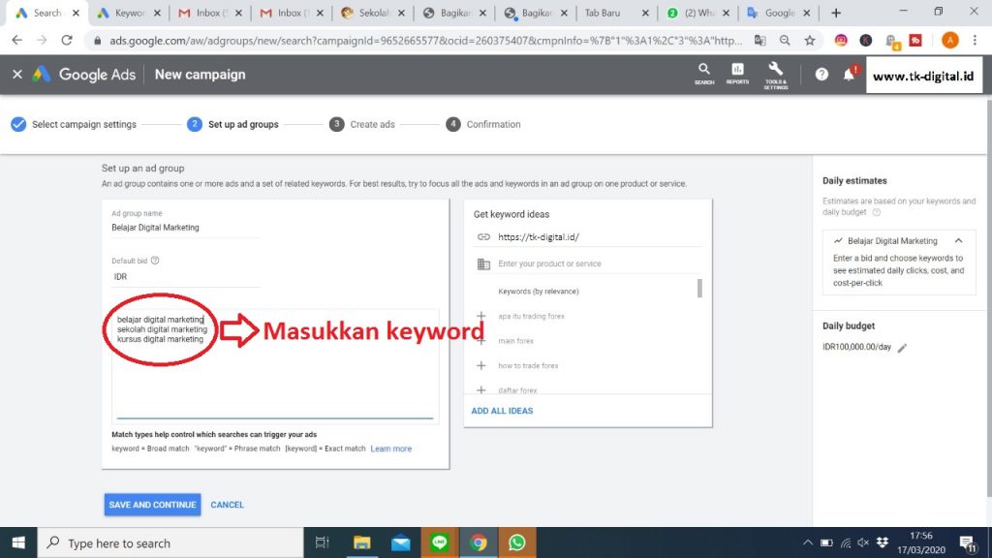
Task: Open Tools & Settings wrench icon
Action: click(x=775, y=73)
